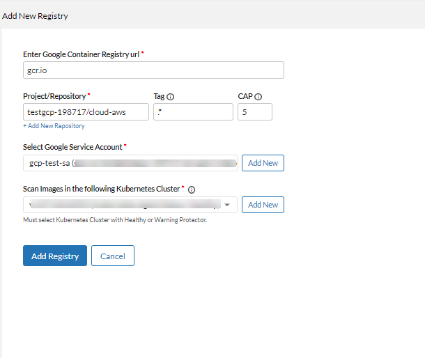The image size is (425, 358).
Task: Expand the Kubernetes Cluster dropdown arrow
Action: tap(227, 205)
